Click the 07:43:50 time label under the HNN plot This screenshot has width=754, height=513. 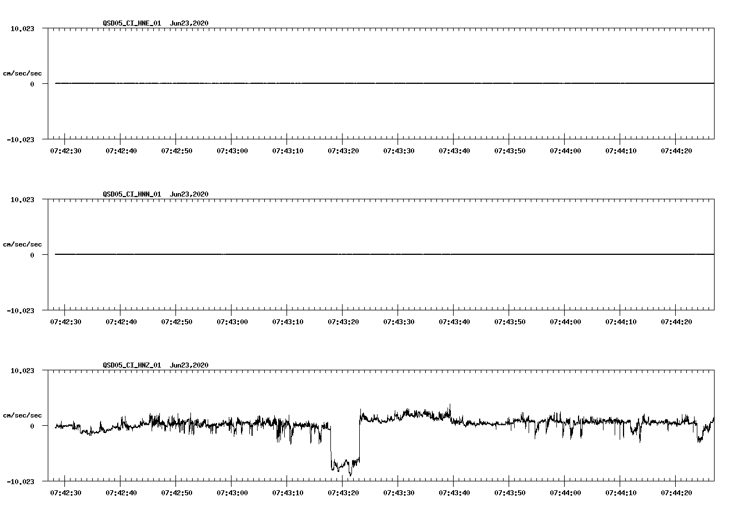pyautogui.click(x=510, y=321)
